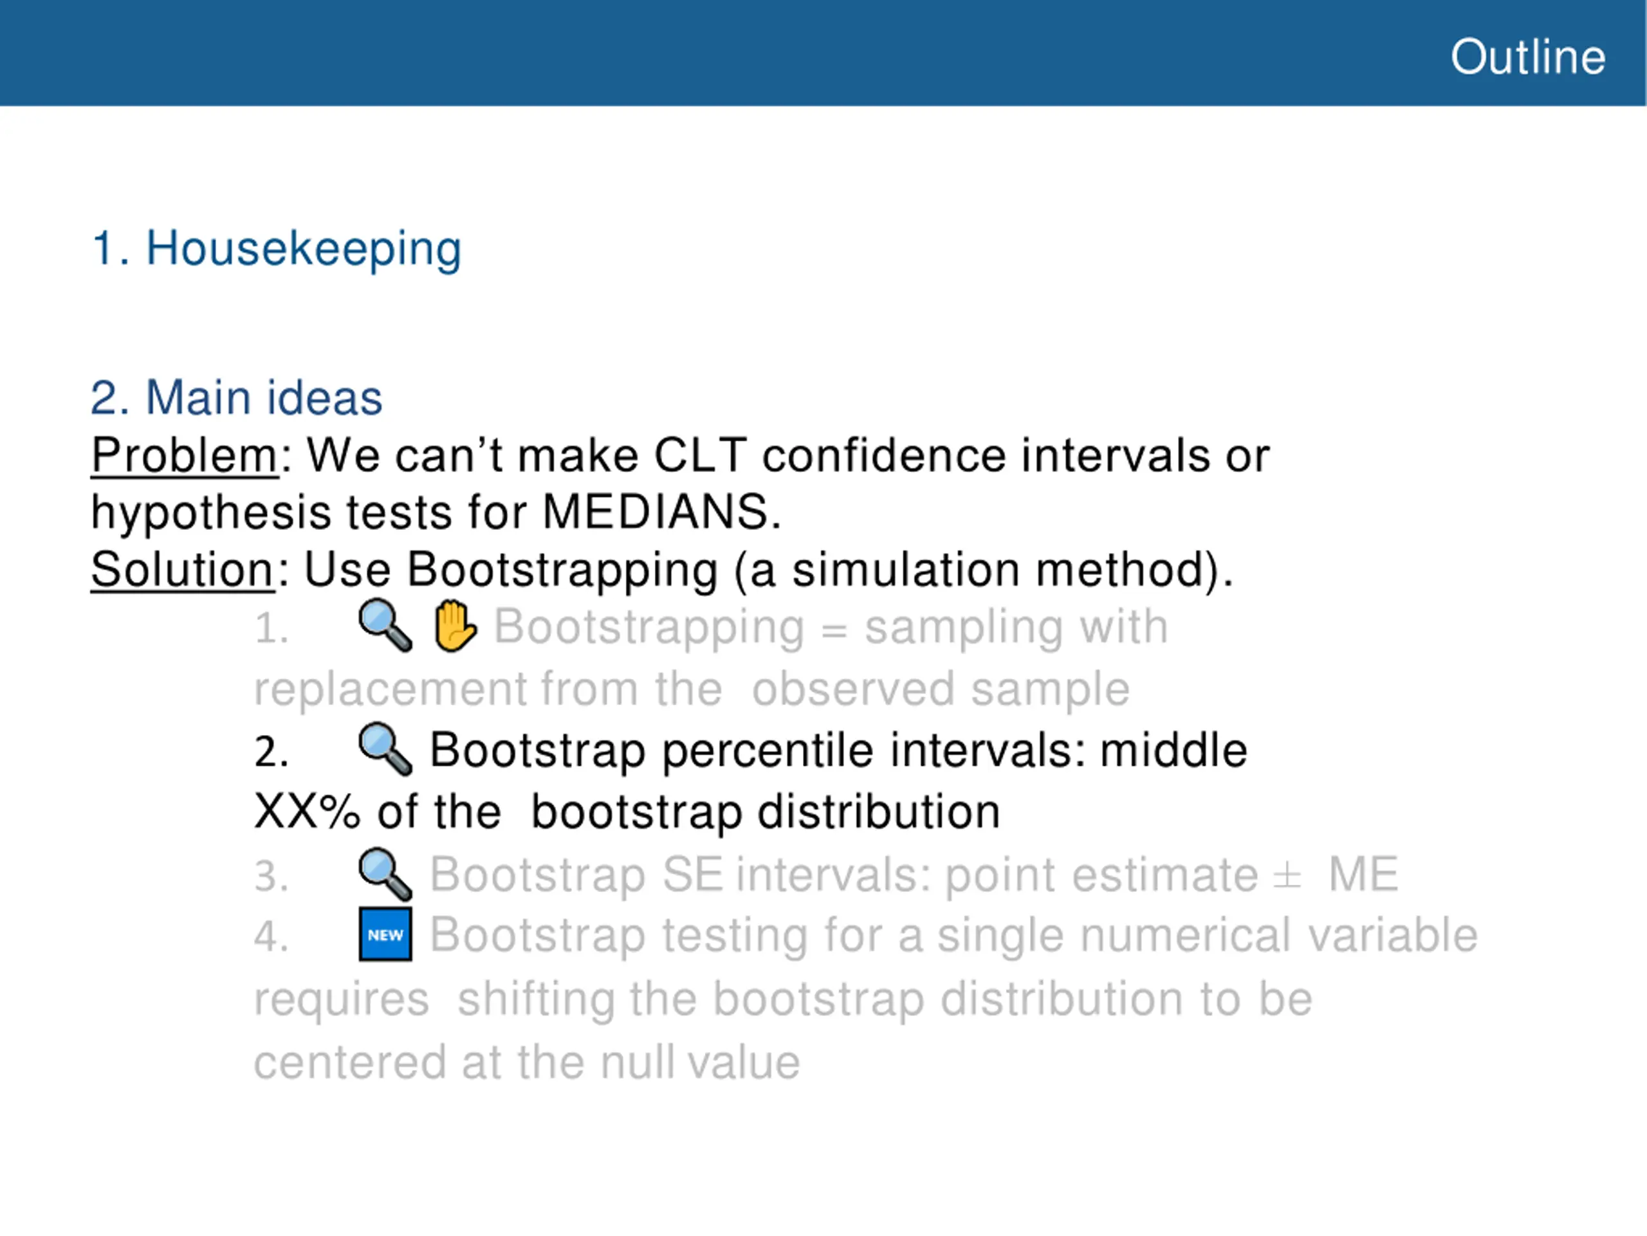
Task: Open the 1. Housekeeping section heading
Action: tap(276, 248)
